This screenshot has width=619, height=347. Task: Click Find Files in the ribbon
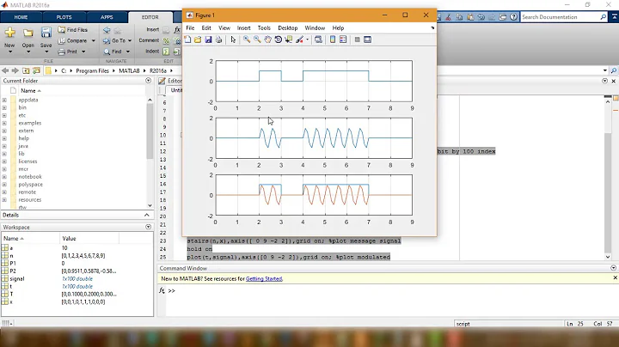tap(72, 29)
